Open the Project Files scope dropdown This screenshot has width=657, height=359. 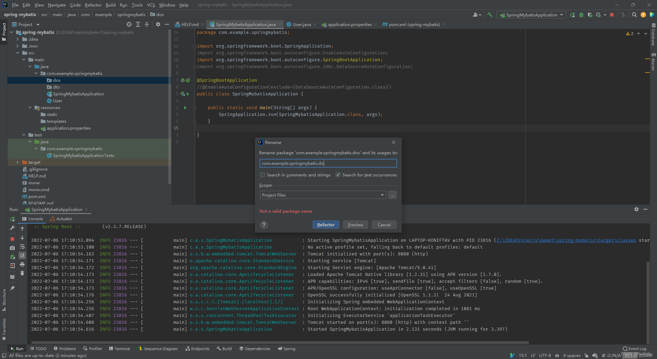(x=382, y=195)
